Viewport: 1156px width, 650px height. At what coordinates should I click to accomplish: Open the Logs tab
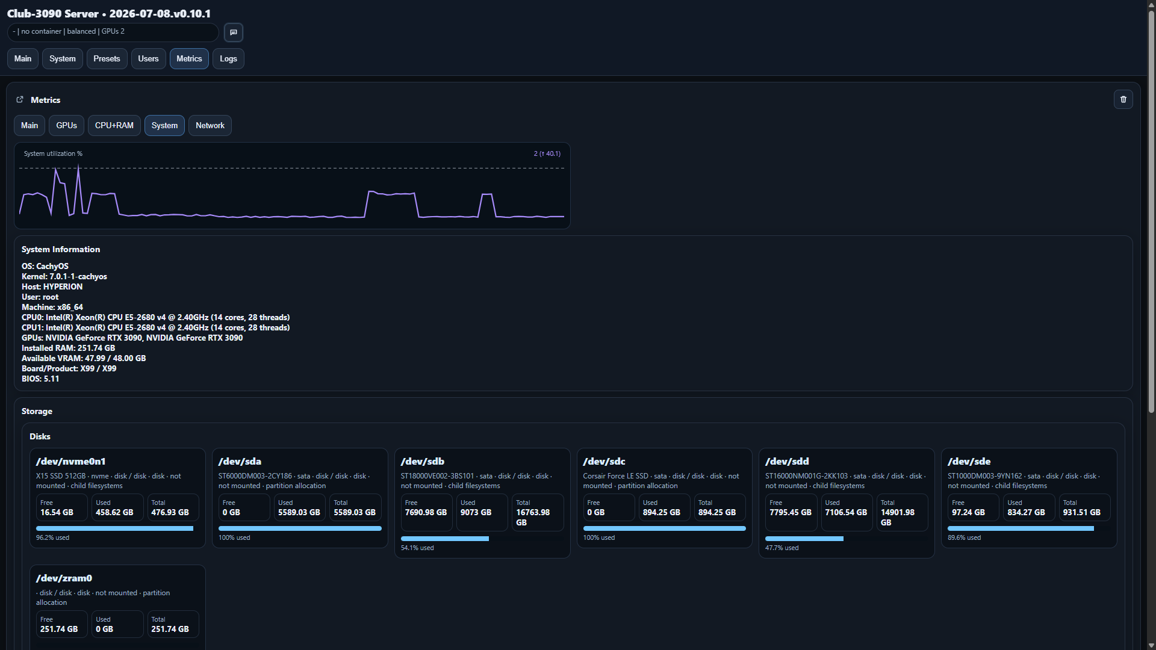228,58
